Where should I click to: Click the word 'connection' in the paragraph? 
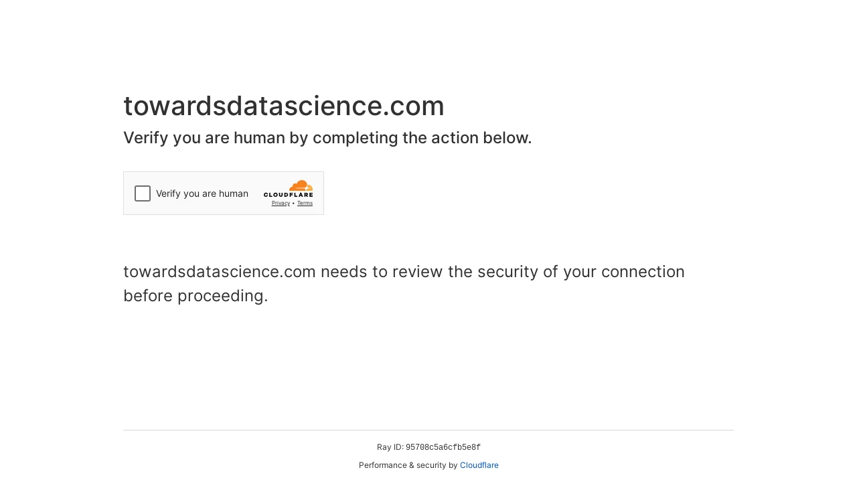pyautogui.click(x=643, y=272)
